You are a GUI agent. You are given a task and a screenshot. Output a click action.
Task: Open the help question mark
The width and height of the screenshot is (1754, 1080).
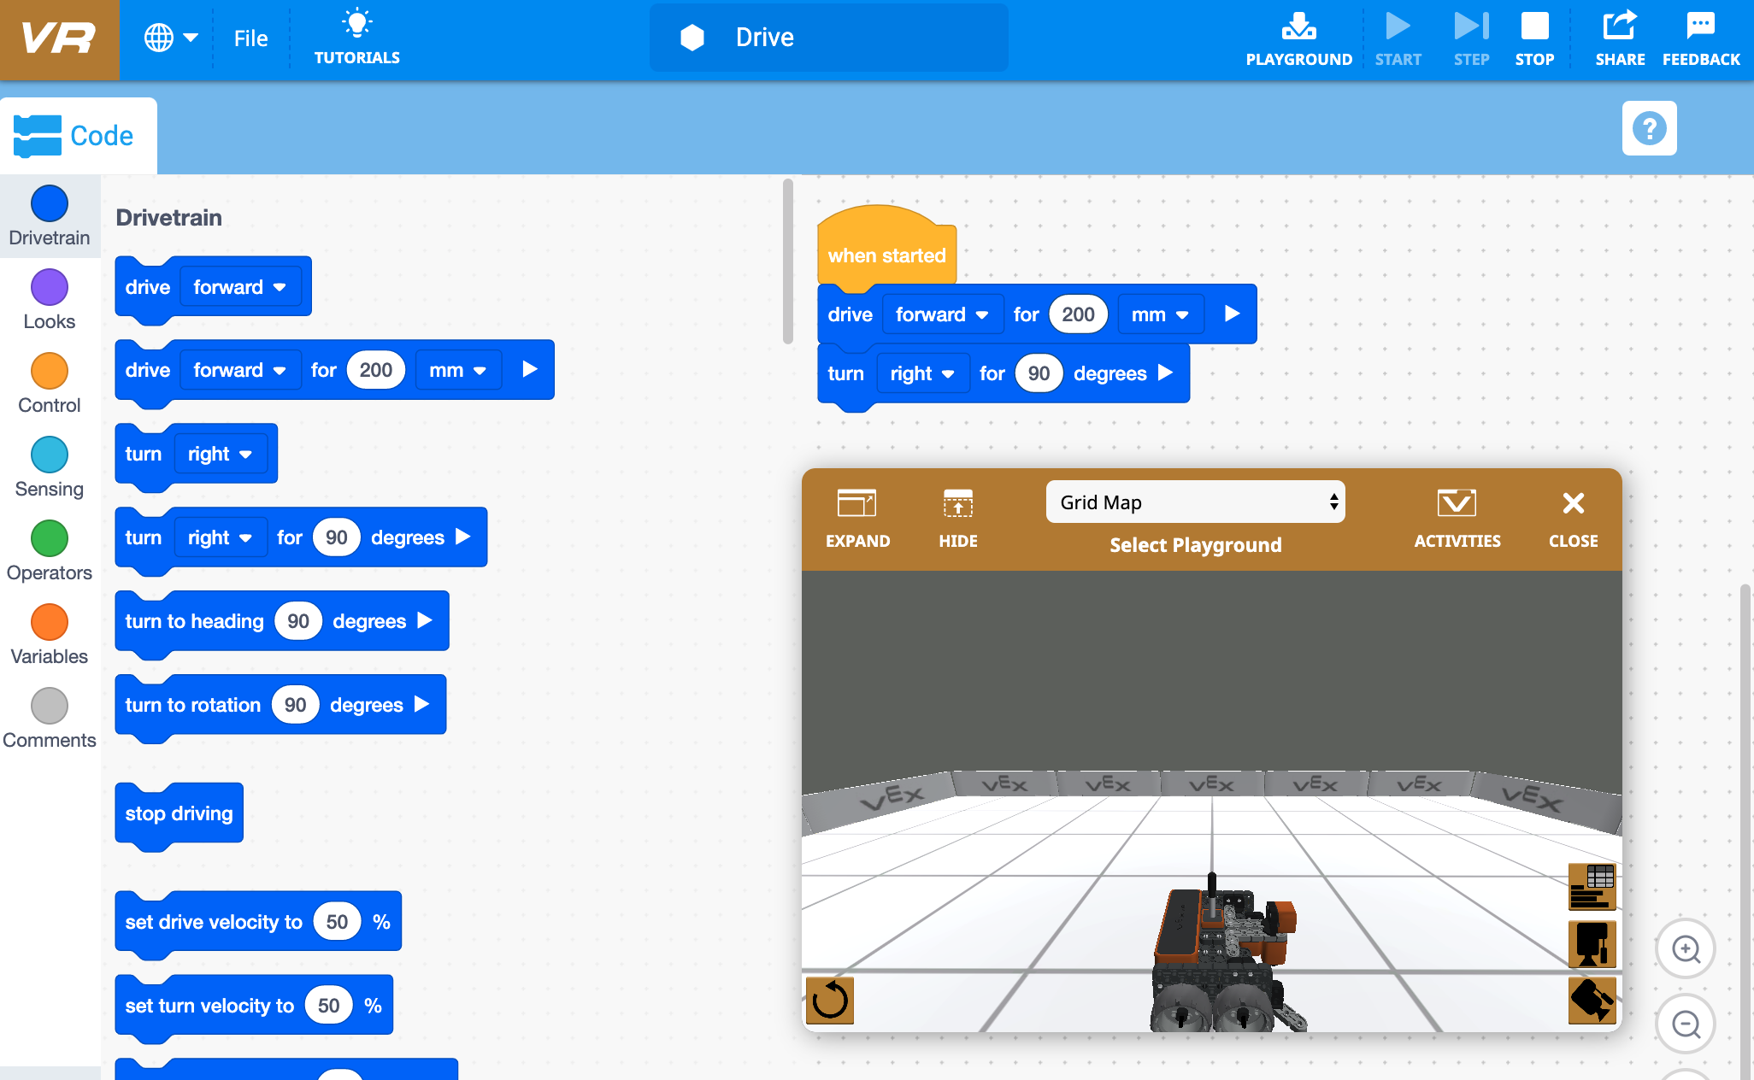(1649, 128)
